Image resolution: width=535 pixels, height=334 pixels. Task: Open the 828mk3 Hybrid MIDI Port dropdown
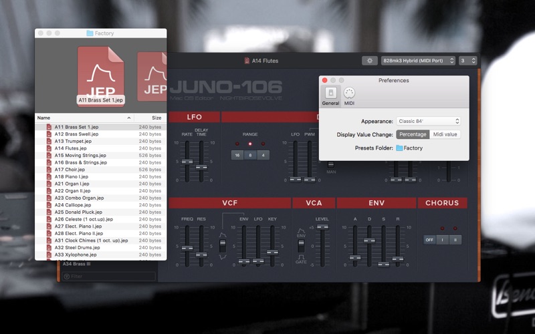pos(418,61)
